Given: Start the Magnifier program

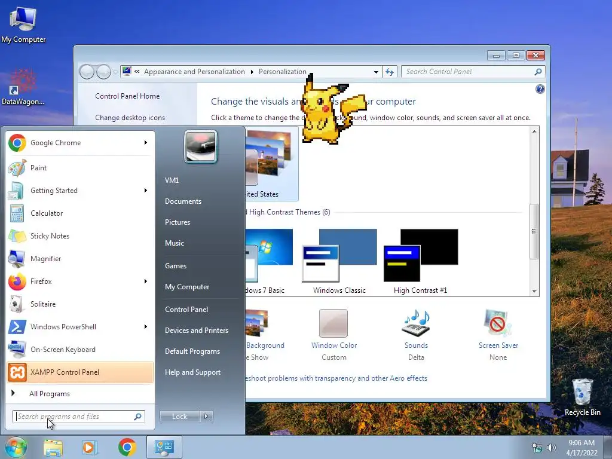Looking at the screenshot, I should point(80,258).
